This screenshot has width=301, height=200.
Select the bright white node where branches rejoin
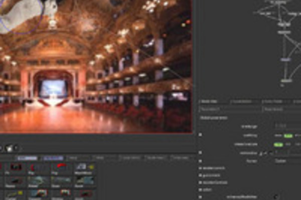[284, 24]
